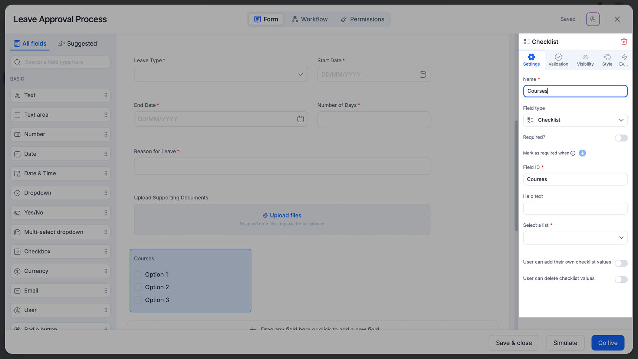Click the End Date calendar icon
Screen dimensions: 638x359
pos(300,119)
